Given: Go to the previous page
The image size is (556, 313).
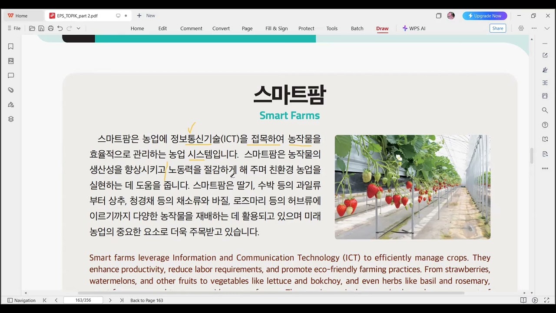Looking at the screenshot, I should 56,300.
